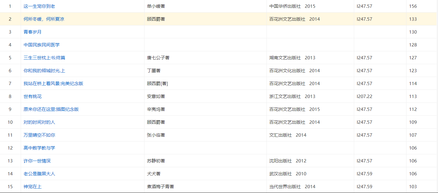Click borrow count 107
438x193 pixels.
(413, 135)
